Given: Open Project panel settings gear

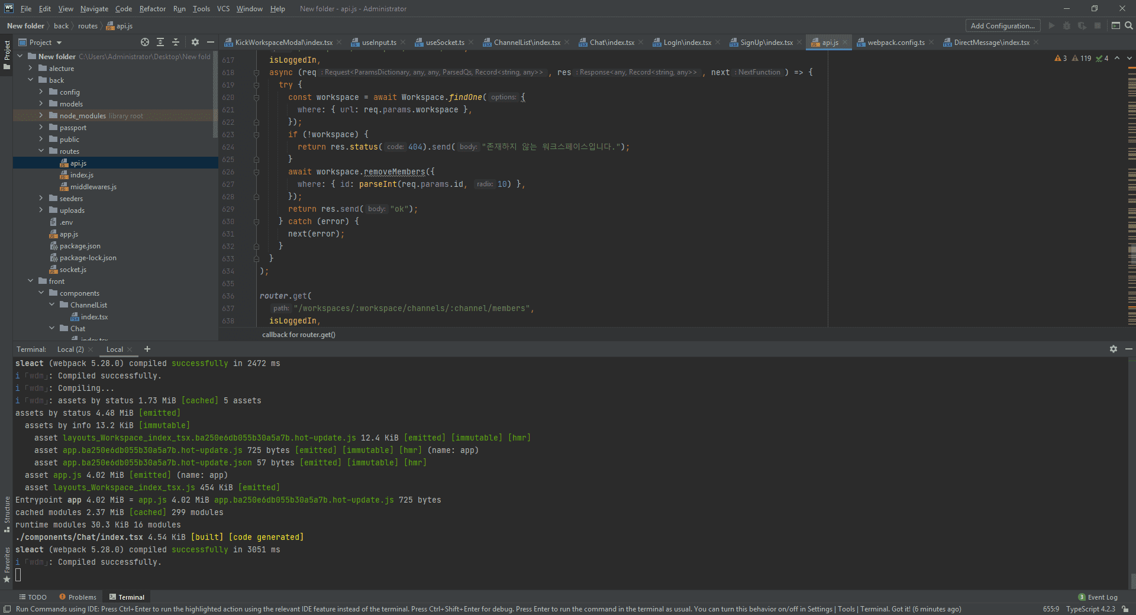Looking at the screenshot, I should coord(195,42).
